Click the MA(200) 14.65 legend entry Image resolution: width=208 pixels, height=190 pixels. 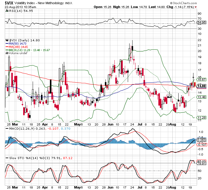pos(18,47)
